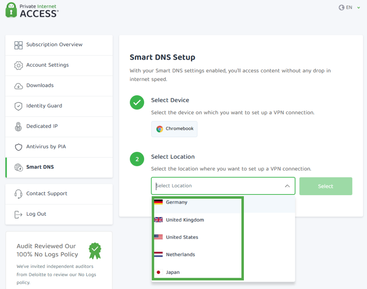Choose Japan from location list
This screenshot has height=289, width=367.
coord(223,272)
